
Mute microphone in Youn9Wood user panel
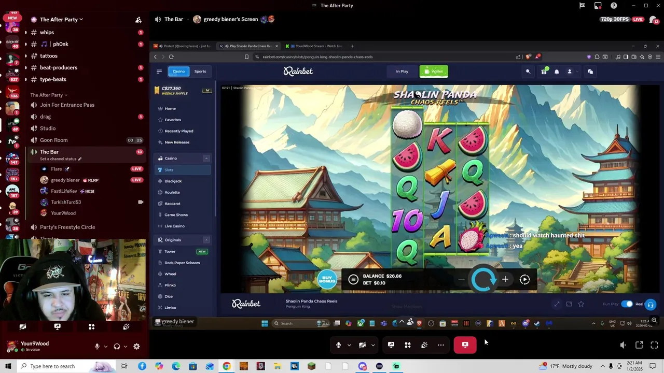pyautogui.click(x=97, y=347)
